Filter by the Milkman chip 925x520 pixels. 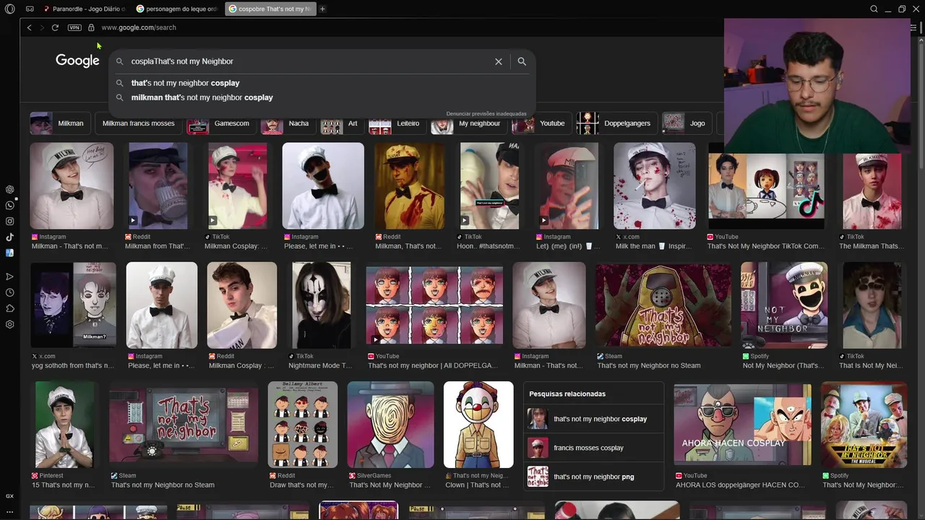(x=60, y=123)
